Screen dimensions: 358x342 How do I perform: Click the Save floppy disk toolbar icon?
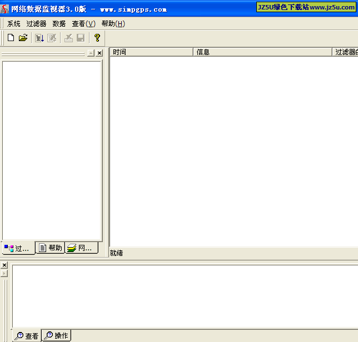click(x=81, y=38)
